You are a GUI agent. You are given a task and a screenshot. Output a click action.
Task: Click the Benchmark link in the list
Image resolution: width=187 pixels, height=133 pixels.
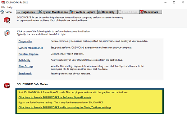click(x=25, y=74)
